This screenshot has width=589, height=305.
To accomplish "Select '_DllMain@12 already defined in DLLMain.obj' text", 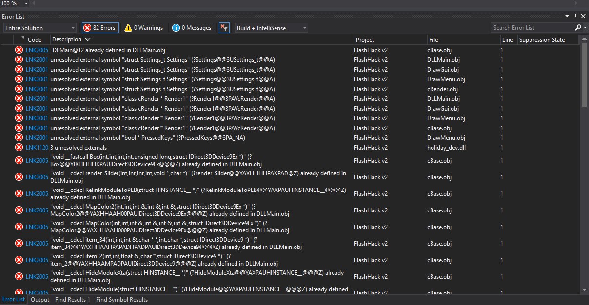I will click(x=108, y=50).
